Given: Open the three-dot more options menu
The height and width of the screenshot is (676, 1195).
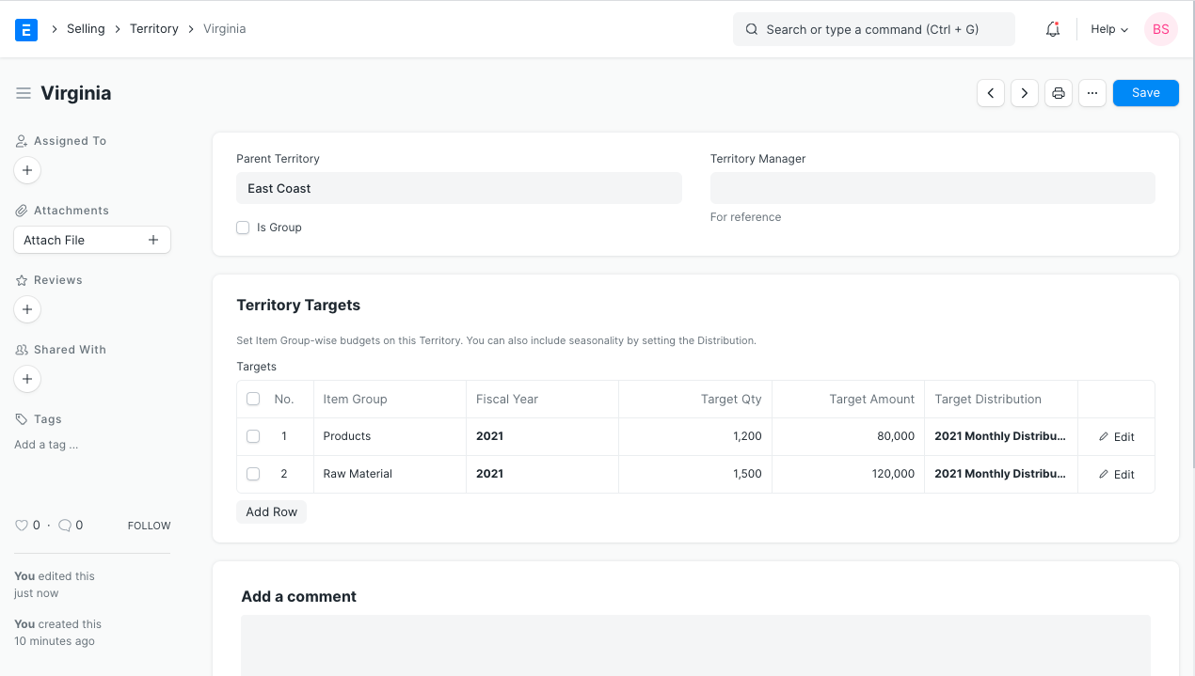Looking at the screenshot, I should 1091,93.
